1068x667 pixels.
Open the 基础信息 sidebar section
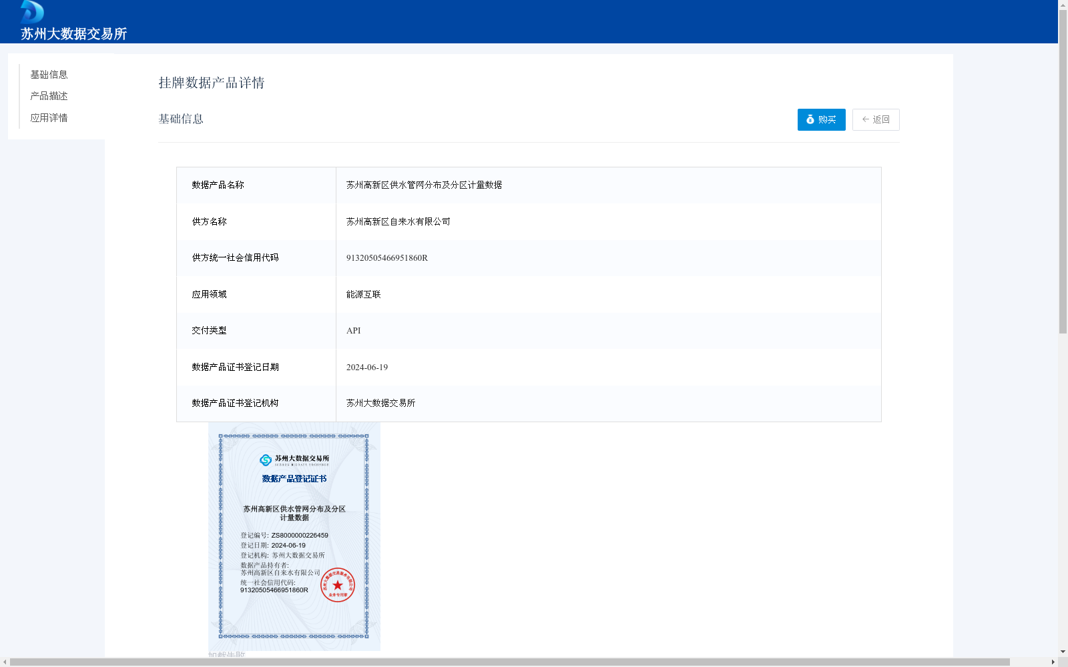[49, 75]
